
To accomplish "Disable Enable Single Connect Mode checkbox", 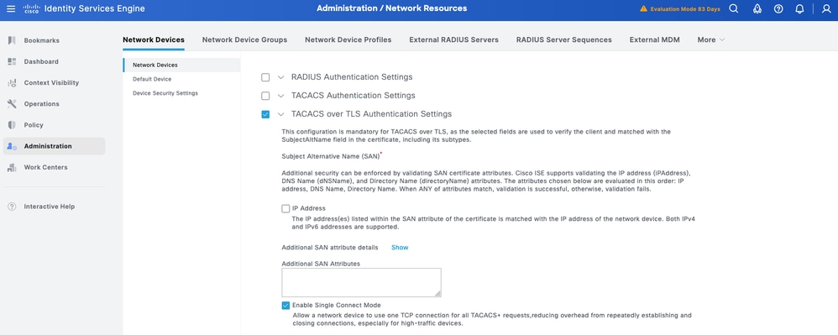I will (x=286, y=306).
